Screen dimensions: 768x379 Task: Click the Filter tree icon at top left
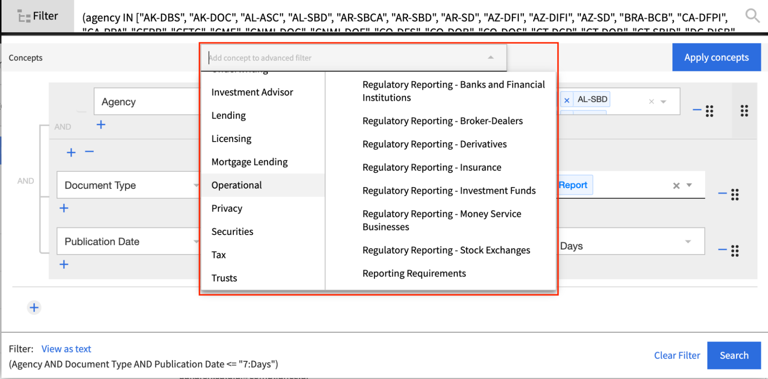(24, 17)
